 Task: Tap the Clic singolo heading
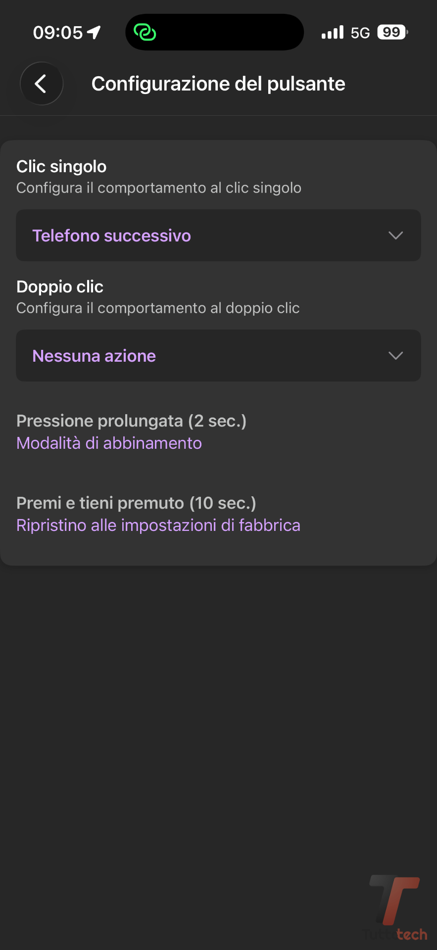pyautogui.click(x=61, y=167)
